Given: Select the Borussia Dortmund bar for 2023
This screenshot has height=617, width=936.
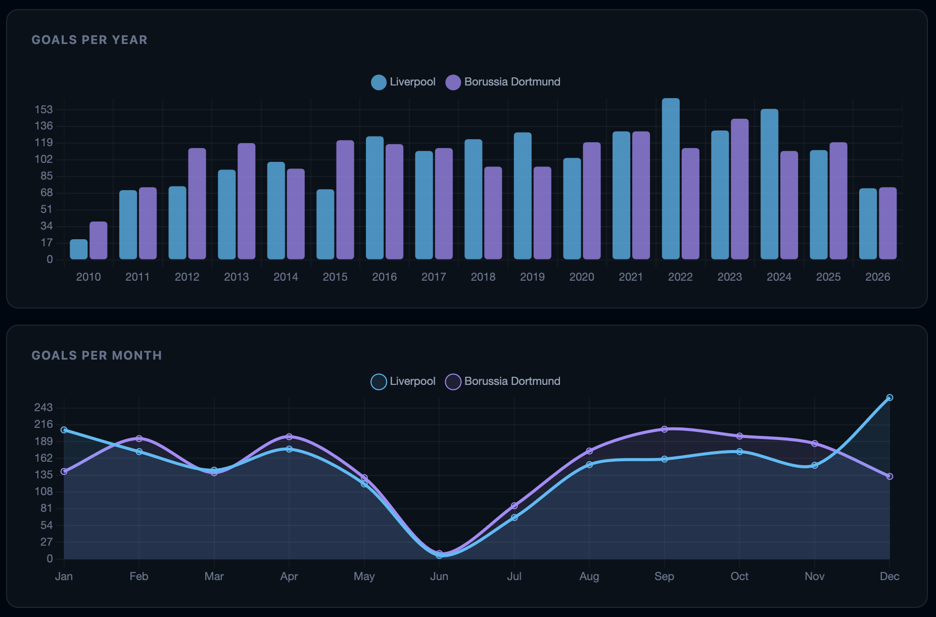Looking at the screenshot, I should [x=740, y=189].
